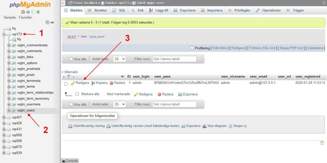The width and height of the screenshot is (327, 163).
Task: Expand the wp426 database node
Action: 4,123
